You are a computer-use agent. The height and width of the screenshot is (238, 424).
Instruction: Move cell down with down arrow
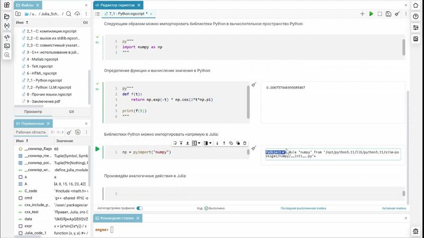(217, 143)
